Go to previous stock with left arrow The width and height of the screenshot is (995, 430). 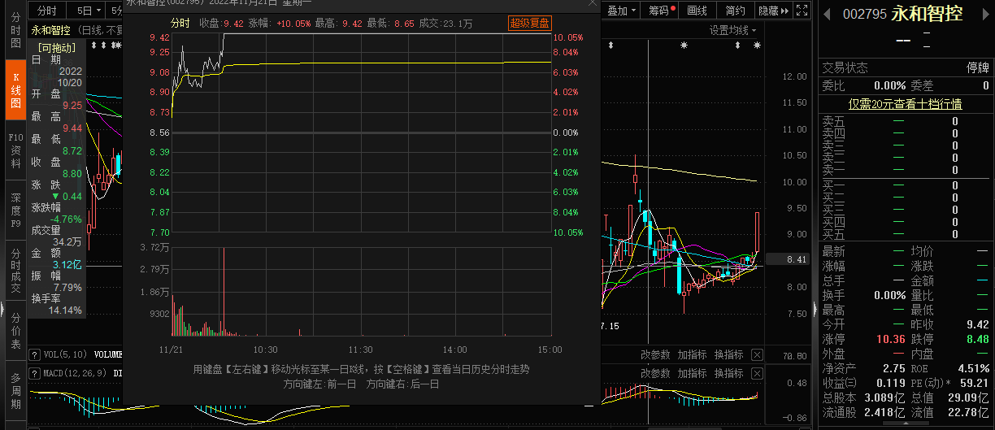[x=828, y=14]
